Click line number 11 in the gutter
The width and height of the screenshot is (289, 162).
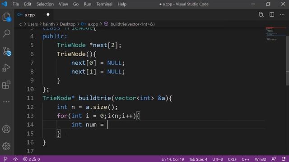[30, 98]
